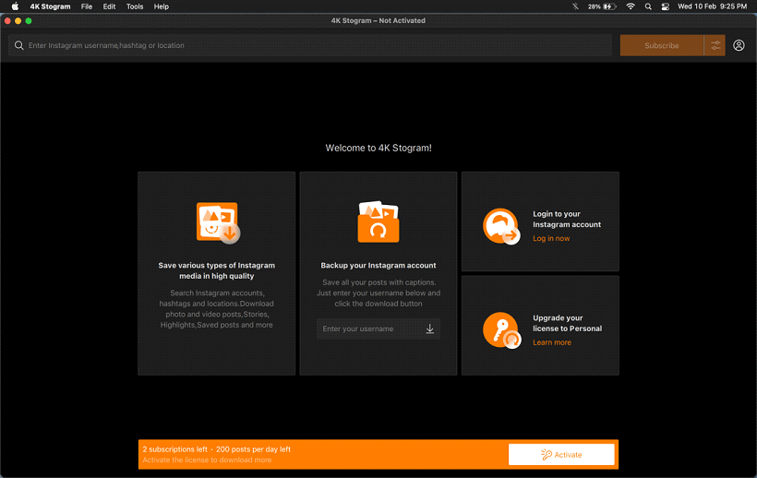Click 'Login to your Instagram account' text
Screen dimensions: 757x478
click(x=567, y=219)
